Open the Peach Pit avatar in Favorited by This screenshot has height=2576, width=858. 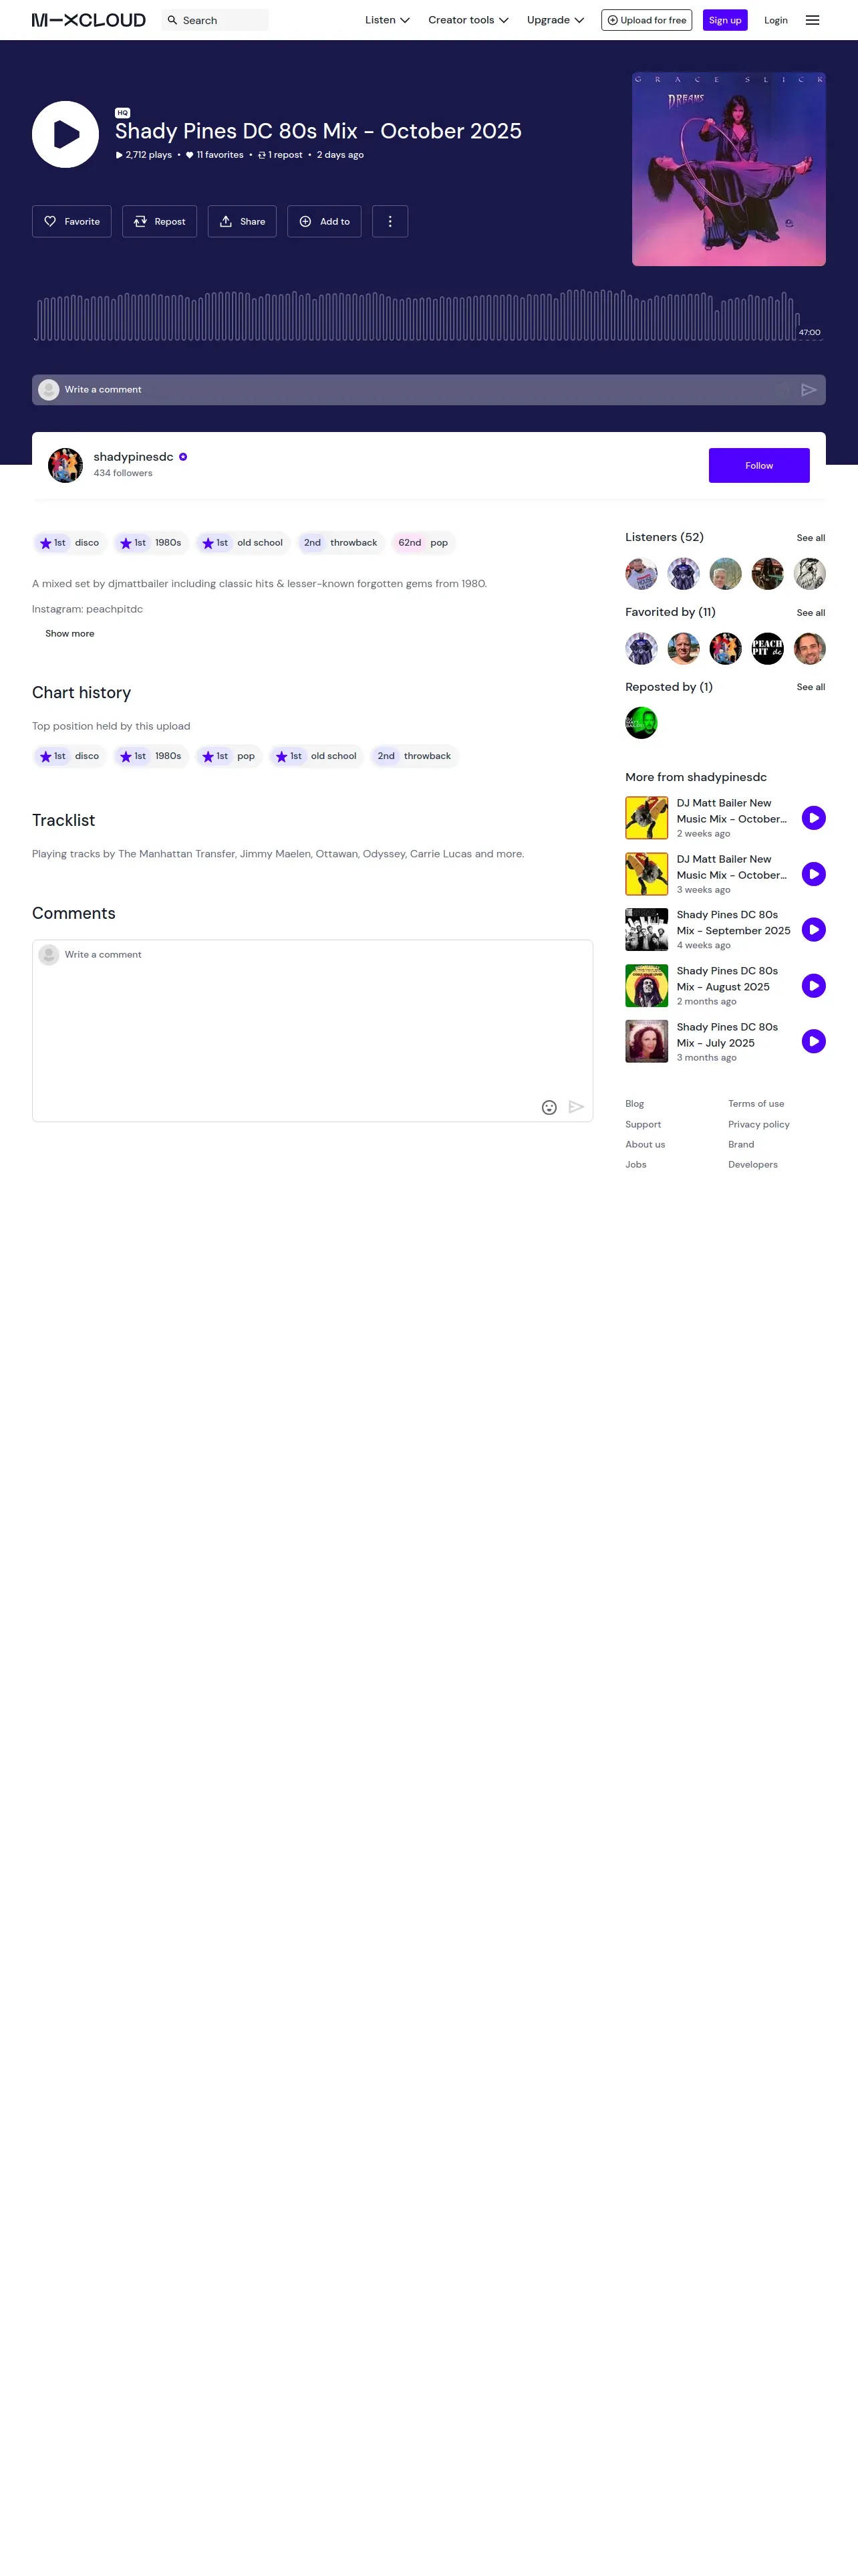(767, 649)
